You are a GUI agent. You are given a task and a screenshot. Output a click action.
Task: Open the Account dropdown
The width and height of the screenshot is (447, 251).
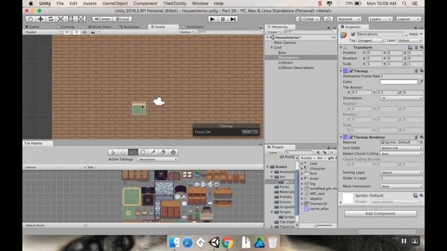pos(349,19)
